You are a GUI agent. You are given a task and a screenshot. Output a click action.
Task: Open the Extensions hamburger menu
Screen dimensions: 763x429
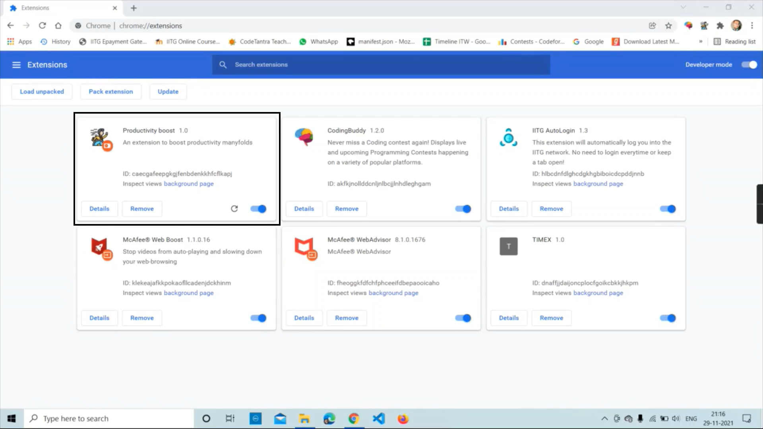[16, 65]
